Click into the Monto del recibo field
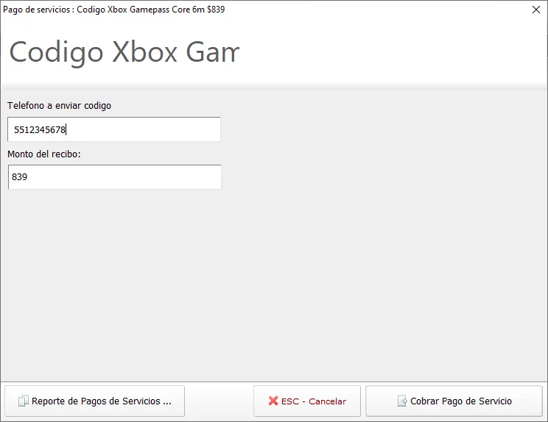 click(x=114, y=177)
